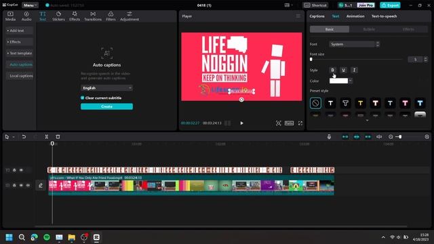This screenshot has height=244, width=434.
Task: Select the Basic sub-tab
Action: pyautogui.click(x=330, y=29)
